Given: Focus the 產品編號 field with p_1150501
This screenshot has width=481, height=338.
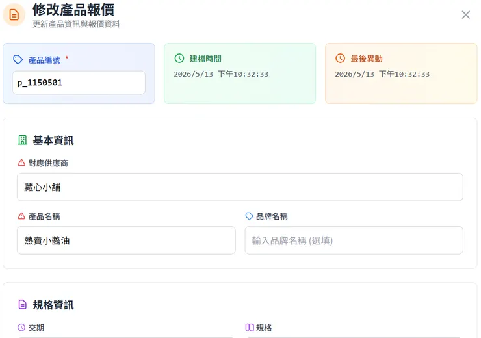Looking at the screenshot, I should click(x=79, y=83).
